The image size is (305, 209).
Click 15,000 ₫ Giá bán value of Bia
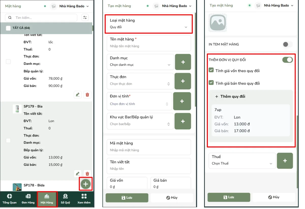coord(55,165)
